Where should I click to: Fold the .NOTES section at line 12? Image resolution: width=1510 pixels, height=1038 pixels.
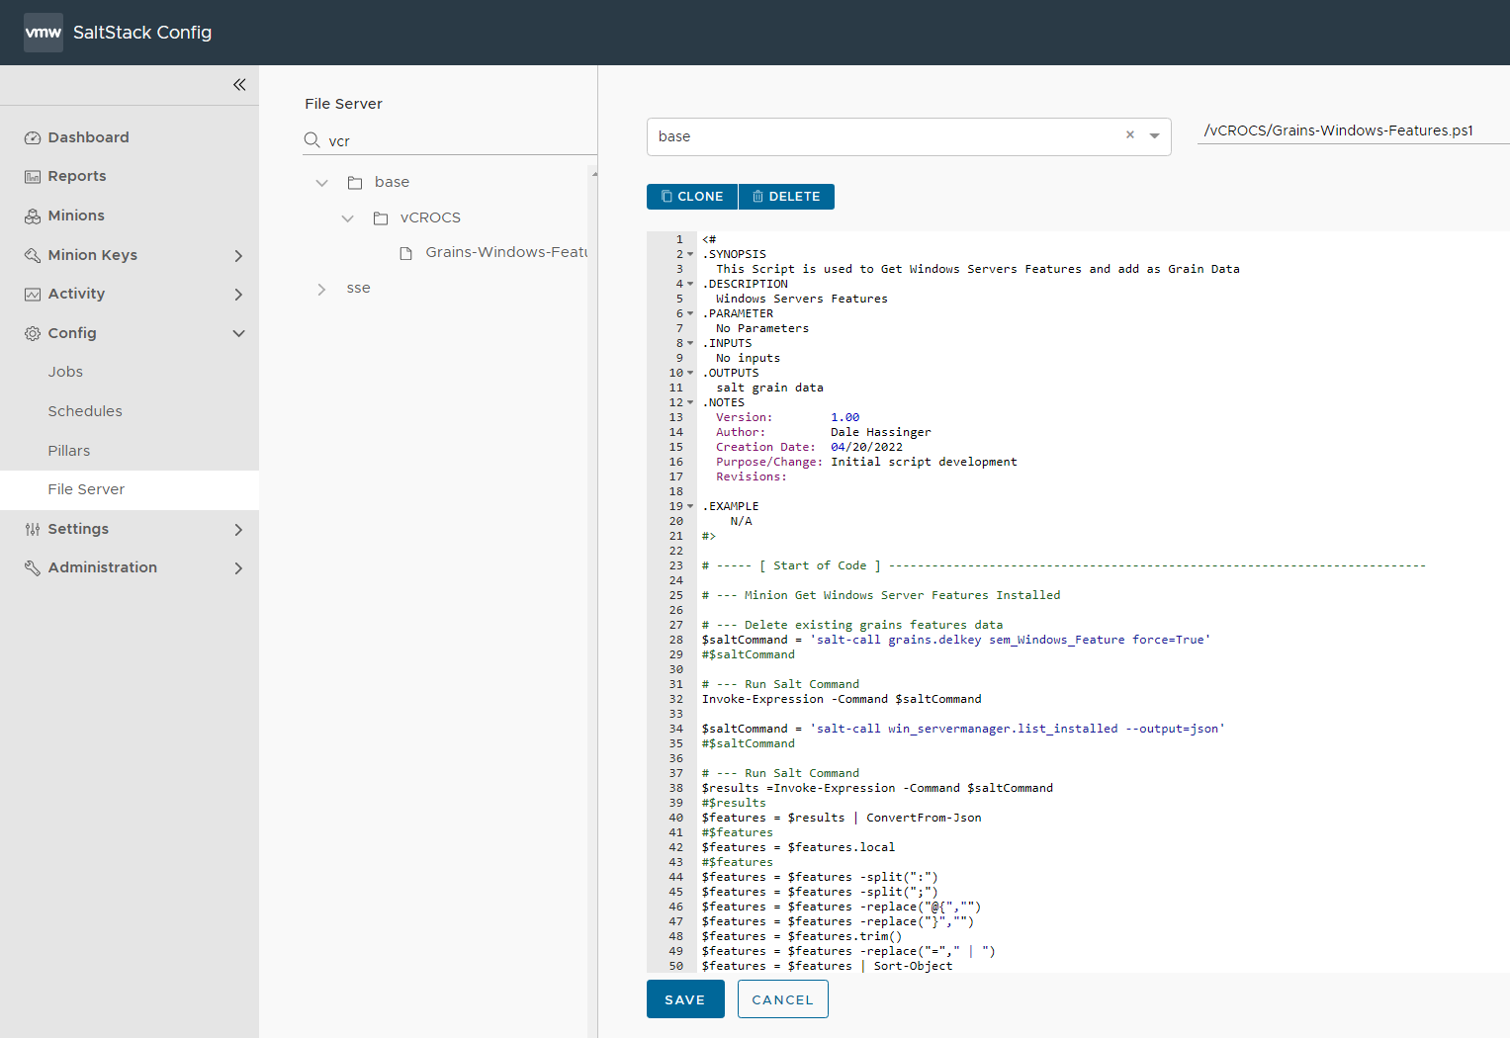pos(690,403)
